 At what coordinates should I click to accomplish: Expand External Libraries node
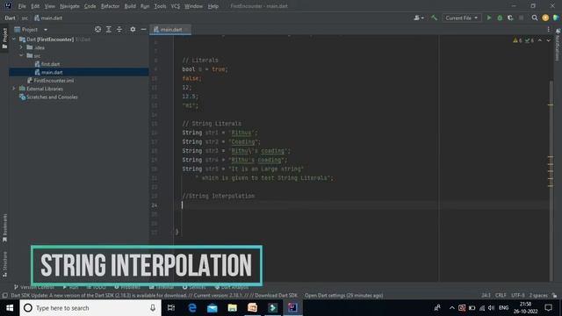tap(14, 89)
